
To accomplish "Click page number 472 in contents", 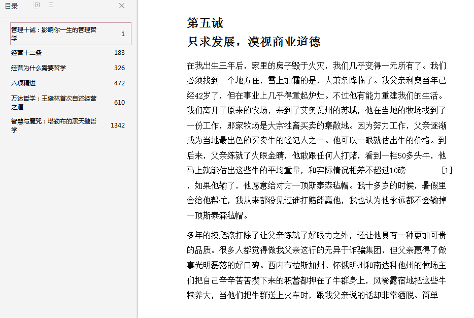I will [x=119, y=83].
